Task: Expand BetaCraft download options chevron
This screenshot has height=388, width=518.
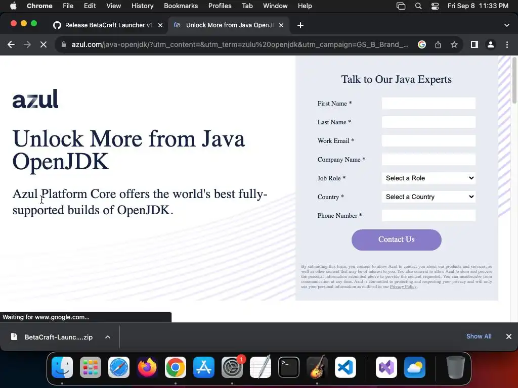Action: (108, 337)
